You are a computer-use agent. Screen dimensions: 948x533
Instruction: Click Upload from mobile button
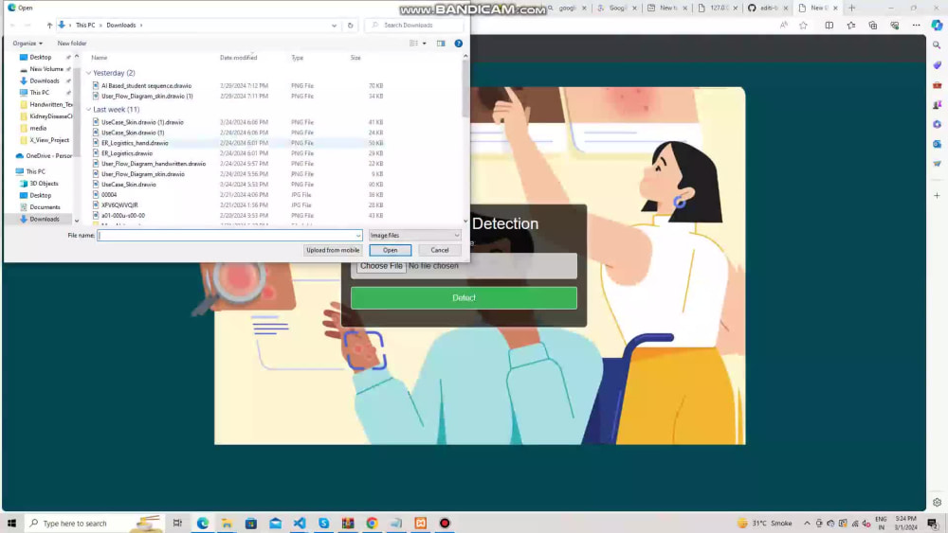tap(333, 250)
